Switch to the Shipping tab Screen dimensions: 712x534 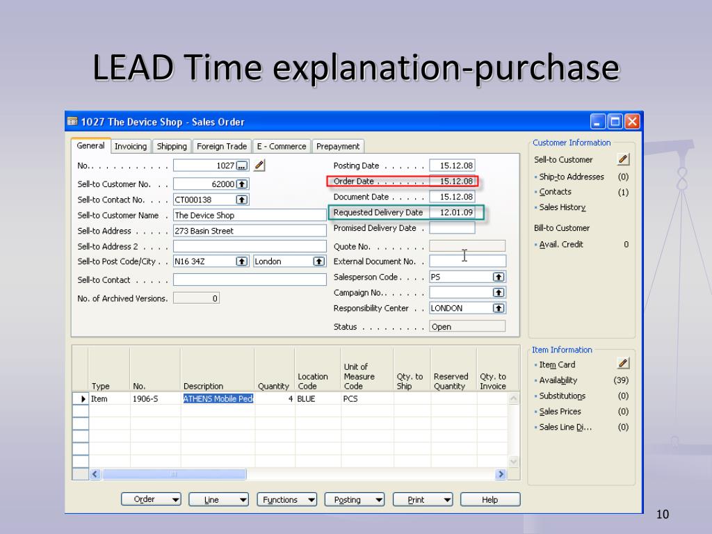[x=172, y=146]
